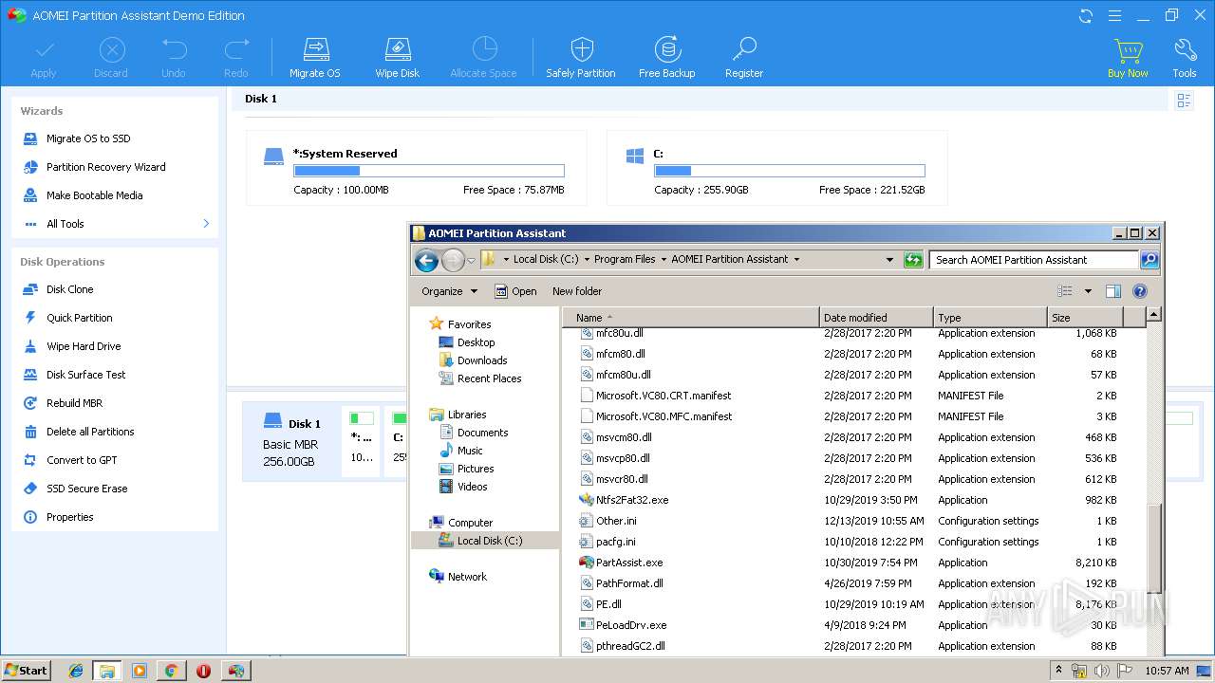
Task: Click the Search AOMEI Partition Assistant field
Action: 1035,260
